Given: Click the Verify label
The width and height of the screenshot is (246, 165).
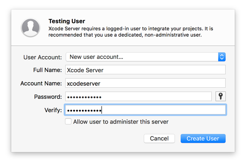Looking at the screenshot, I should pyautogui.click(x=53, y=110).
